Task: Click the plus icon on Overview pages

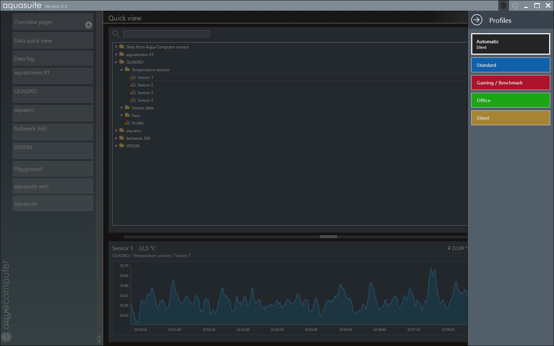Action: pos(89,25)
